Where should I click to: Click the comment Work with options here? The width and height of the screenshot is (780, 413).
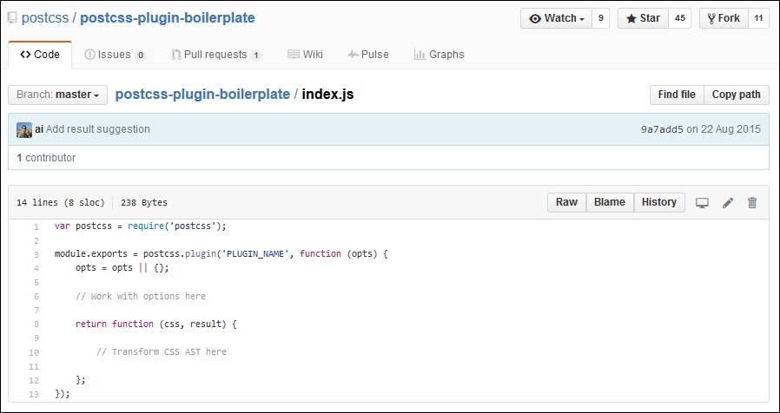tap(141, 296)
